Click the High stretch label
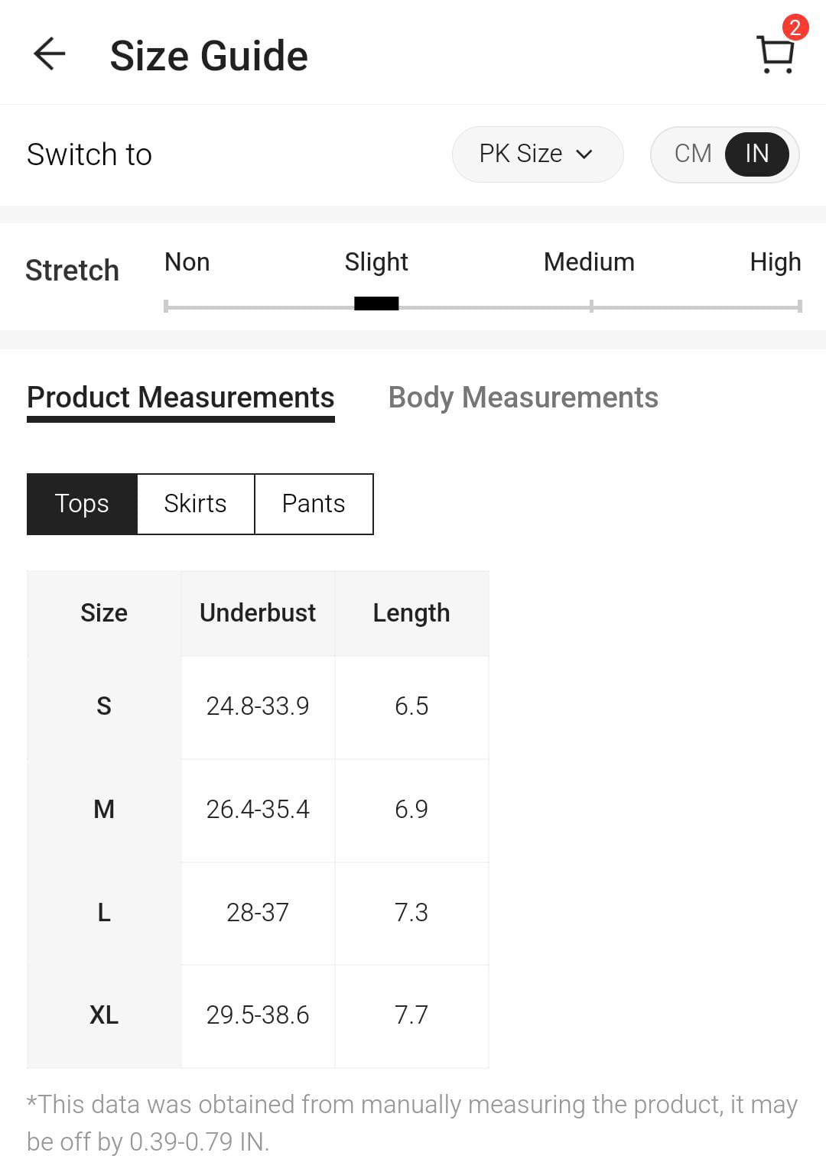Viewport: 826px width, 1172px height. 775,262
